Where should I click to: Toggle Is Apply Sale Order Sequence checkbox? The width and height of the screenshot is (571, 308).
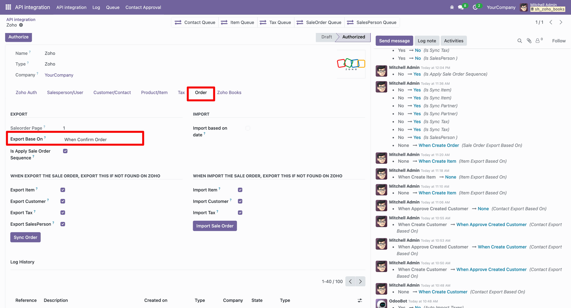pyautogui.click(x=65, y=151)
